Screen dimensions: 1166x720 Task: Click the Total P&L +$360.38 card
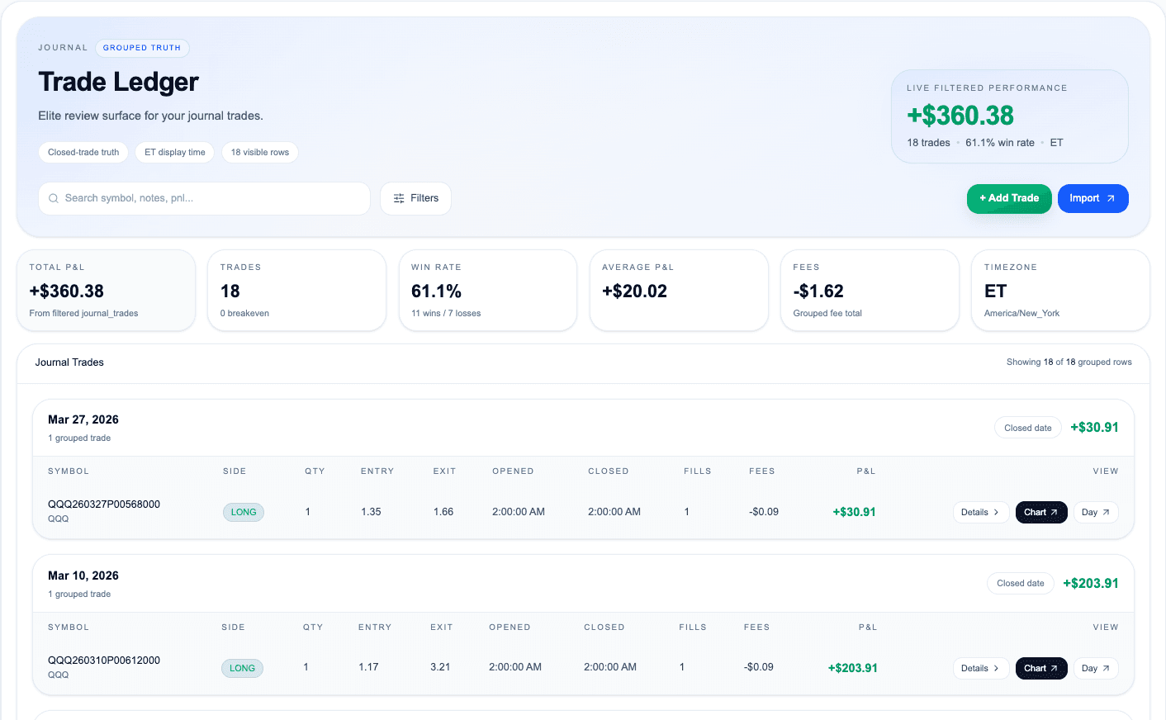[x=106, y=291]
